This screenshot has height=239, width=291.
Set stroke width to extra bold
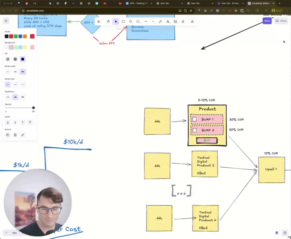(23, 72)
